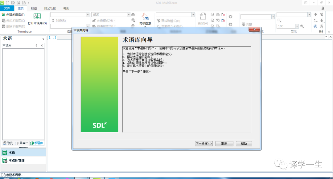
Task: Click status bar text 正在创建术语库...
Action: [x=12, y=175]
